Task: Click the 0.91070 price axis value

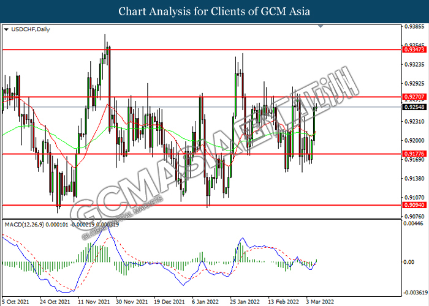Action: click(x=414, y=197)
